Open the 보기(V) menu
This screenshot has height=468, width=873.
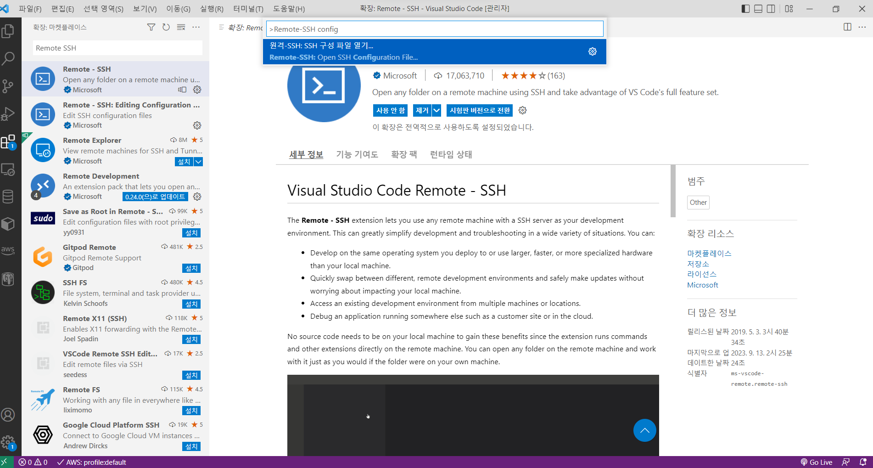click(x=145, y=9)
